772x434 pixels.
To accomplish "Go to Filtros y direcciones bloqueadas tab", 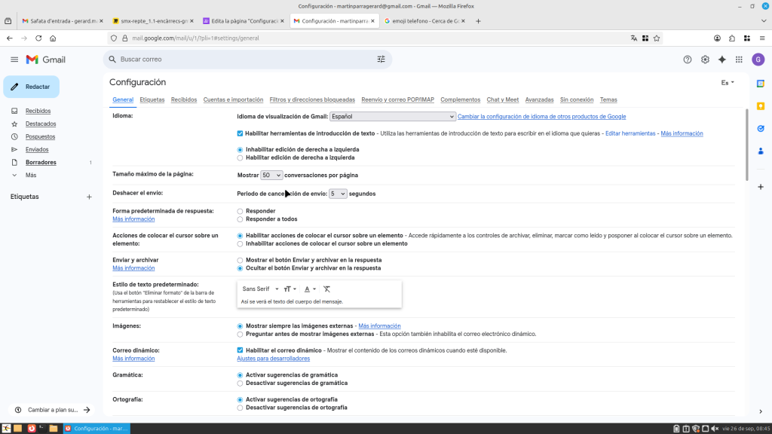I will tap(311, 99).
